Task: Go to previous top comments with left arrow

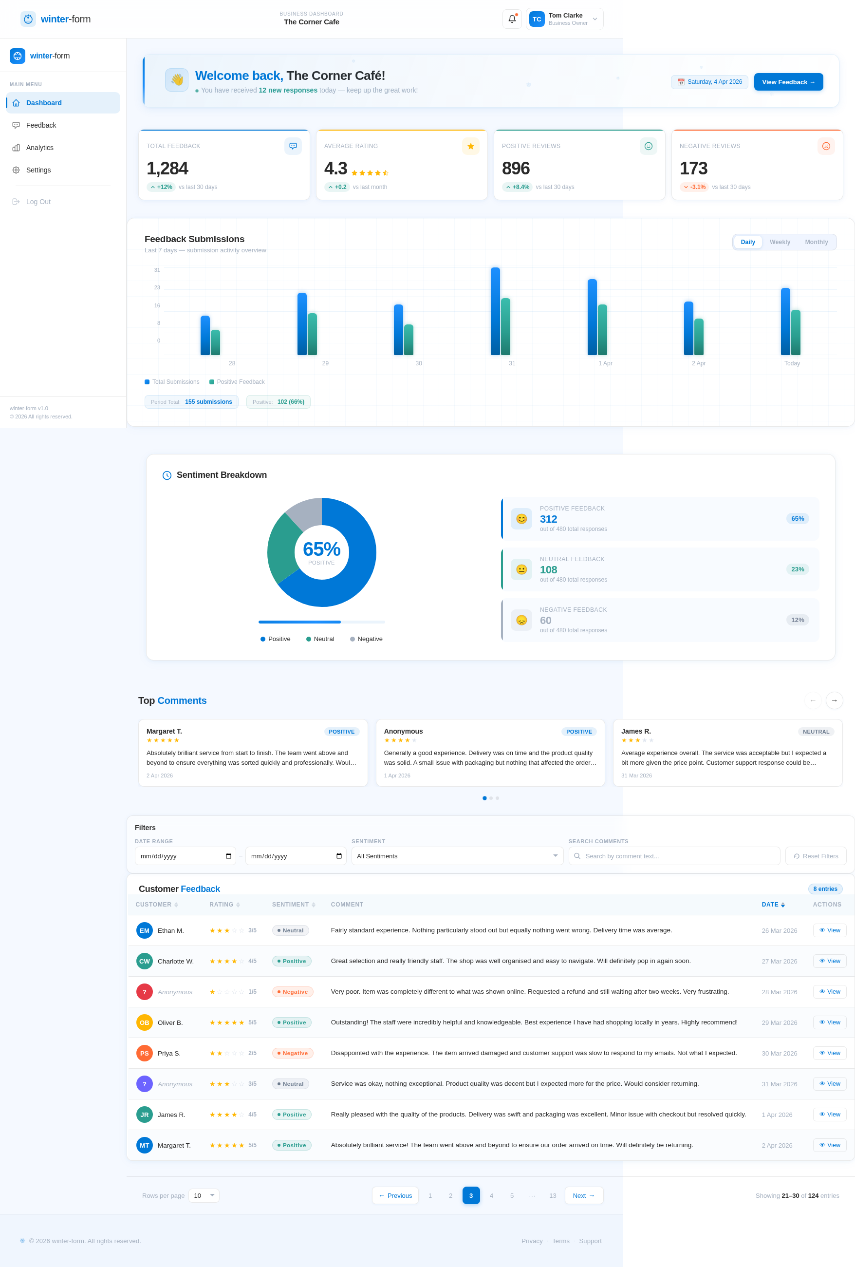Action: [813, 700]
